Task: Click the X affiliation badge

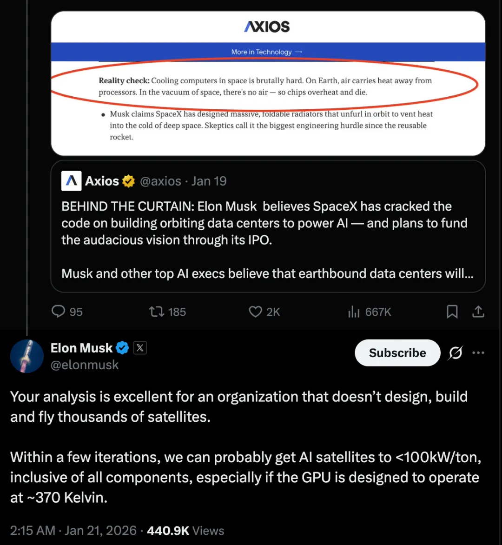Action: [140, 348]
